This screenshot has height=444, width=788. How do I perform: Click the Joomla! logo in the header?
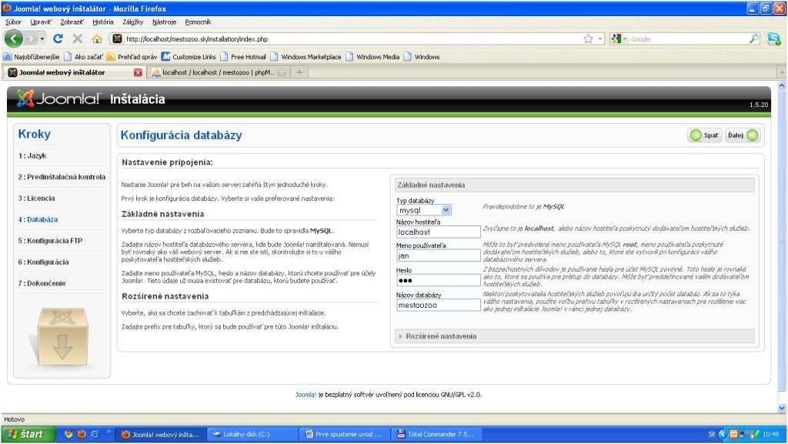58,98
